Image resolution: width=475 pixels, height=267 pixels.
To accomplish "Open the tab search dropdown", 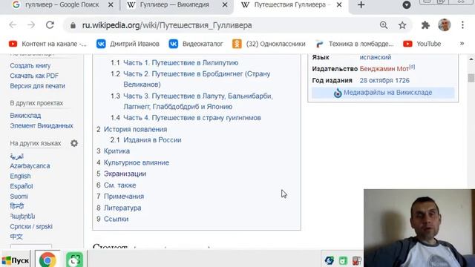I will click(x=407, y=5).
